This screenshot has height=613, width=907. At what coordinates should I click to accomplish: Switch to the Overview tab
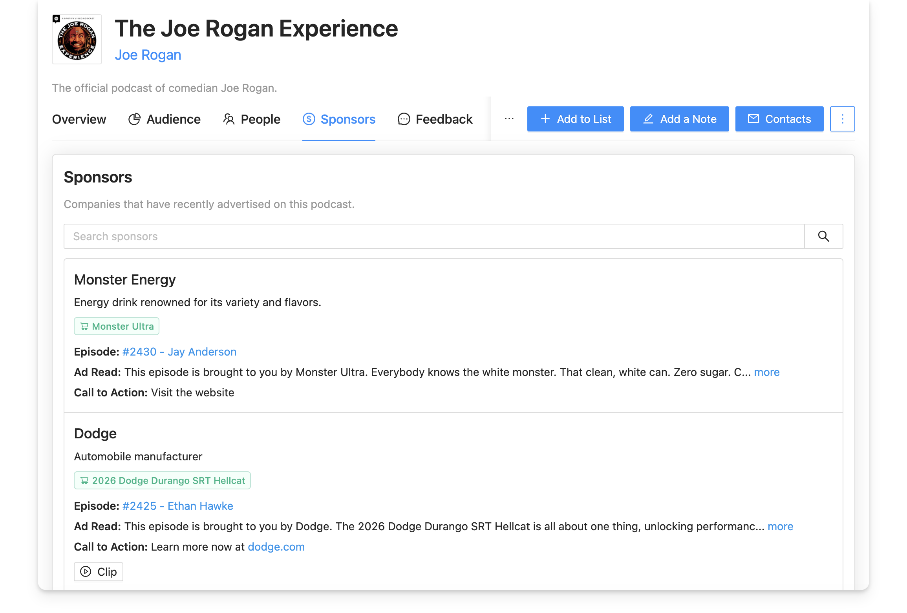point(79,119)
